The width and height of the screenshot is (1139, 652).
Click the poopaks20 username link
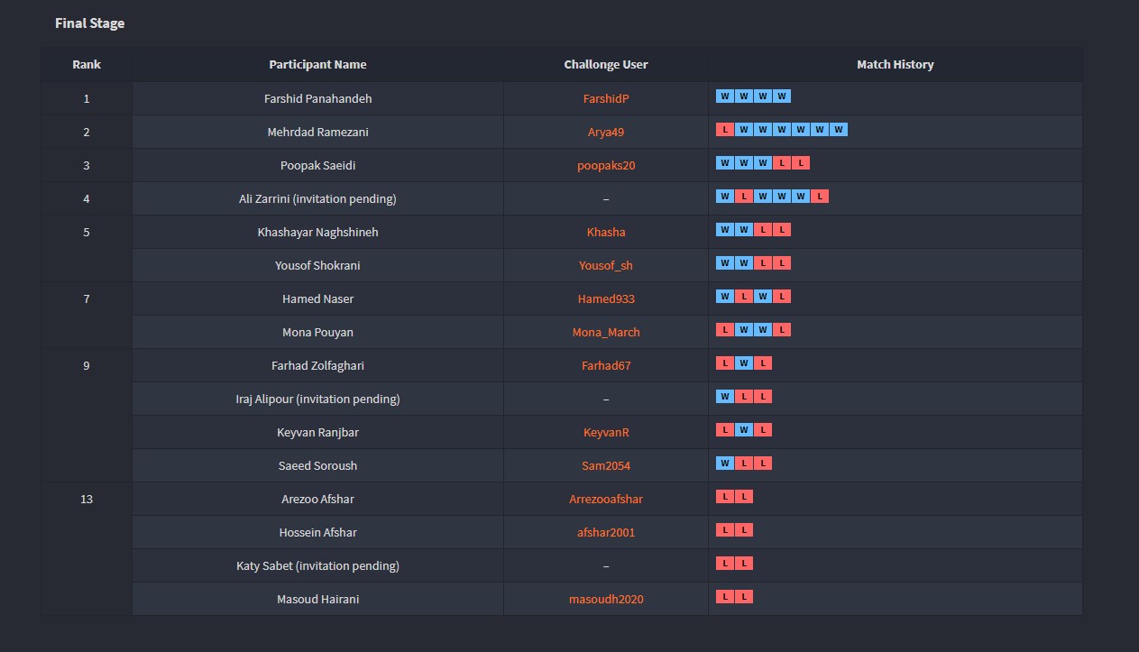pos(605,165)
